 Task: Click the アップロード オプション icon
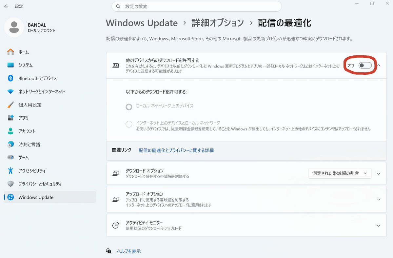click(116, 199)
